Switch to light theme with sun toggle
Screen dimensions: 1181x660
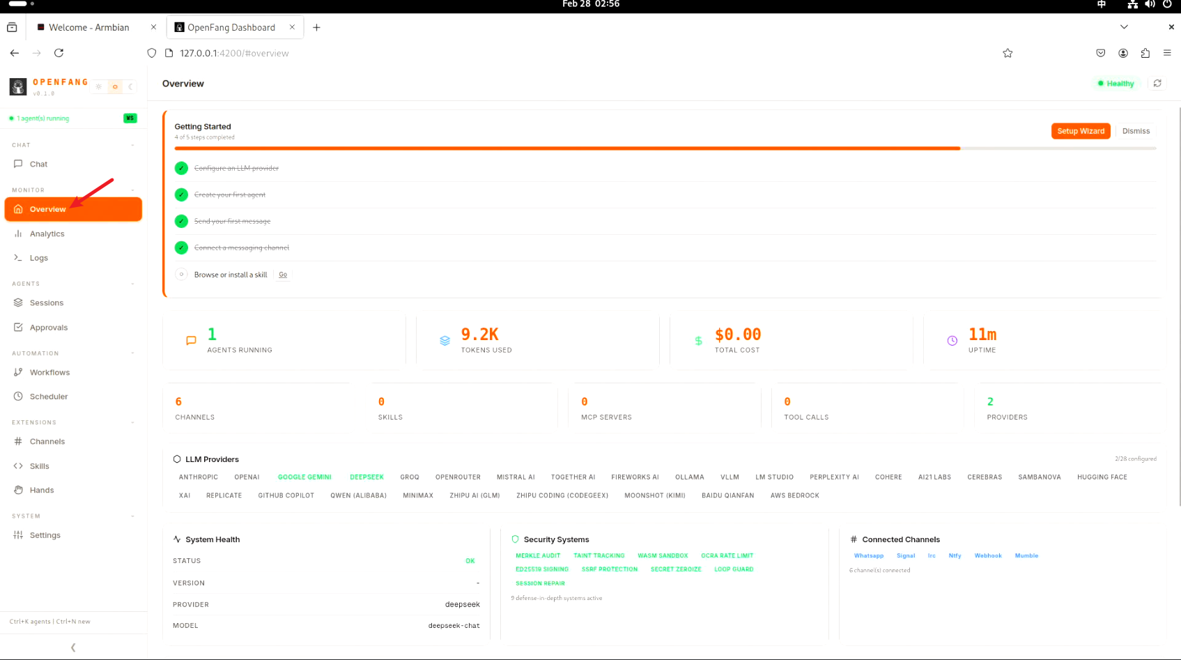pos(99,87)
